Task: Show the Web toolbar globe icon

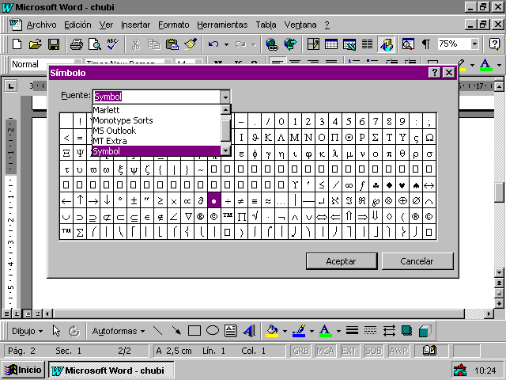Action: coord(290,44)
